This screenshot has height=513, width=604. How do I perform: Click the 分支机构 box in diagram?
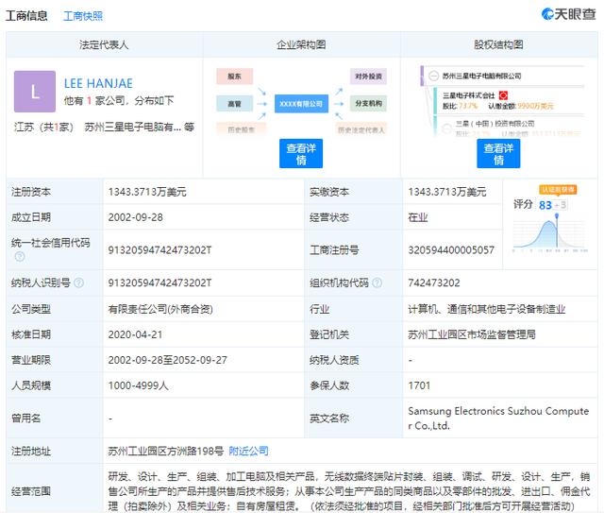point(368,103)
